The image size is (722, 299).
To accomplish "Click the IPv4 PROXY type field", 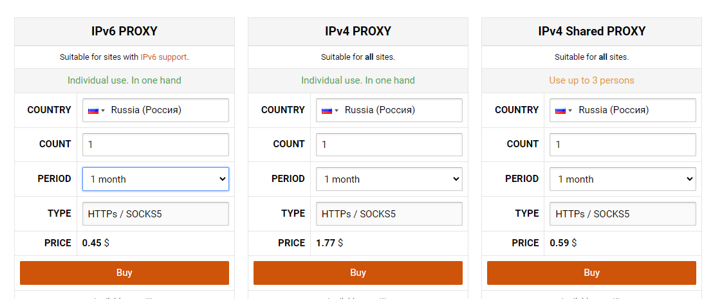I will pyautogui.click(x=389, y=213).
